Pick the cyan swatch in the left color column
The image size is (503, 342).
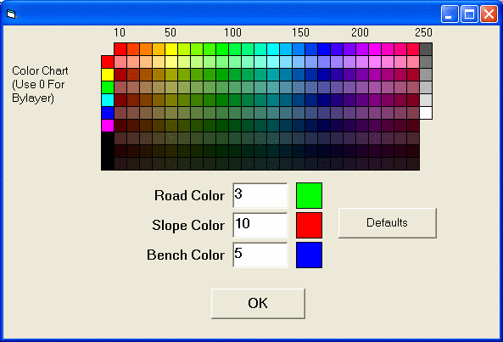108,100
